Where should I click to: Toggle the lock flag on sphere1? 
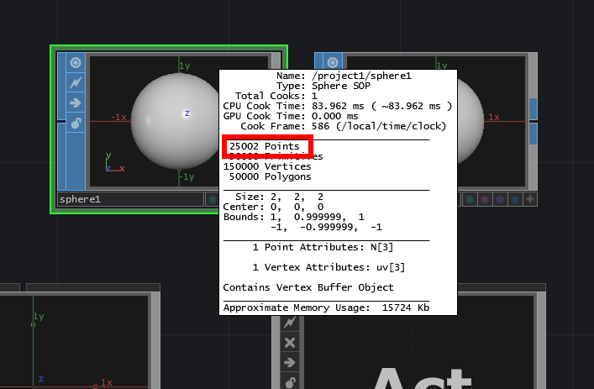click(x=76, y=123)
